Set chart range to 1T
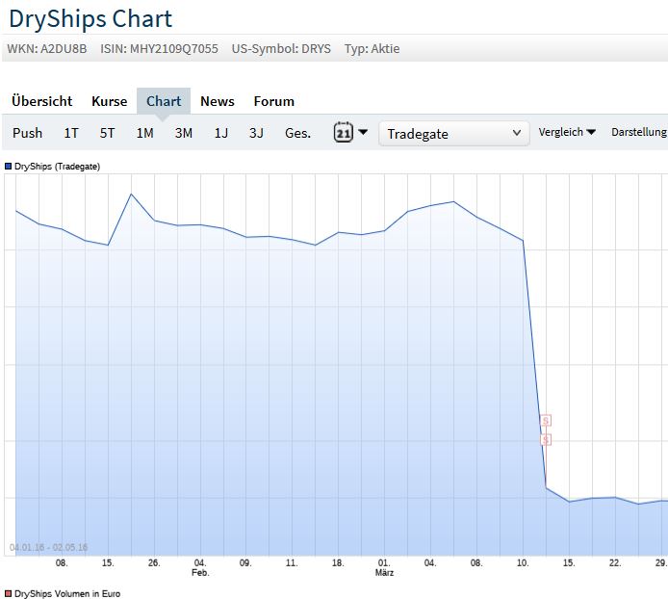The height and width of the screenshot is (599, 668). click(71, 133)
